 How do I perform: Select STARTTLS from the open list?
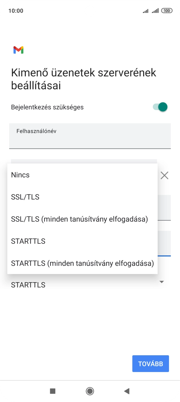point(28,241)
